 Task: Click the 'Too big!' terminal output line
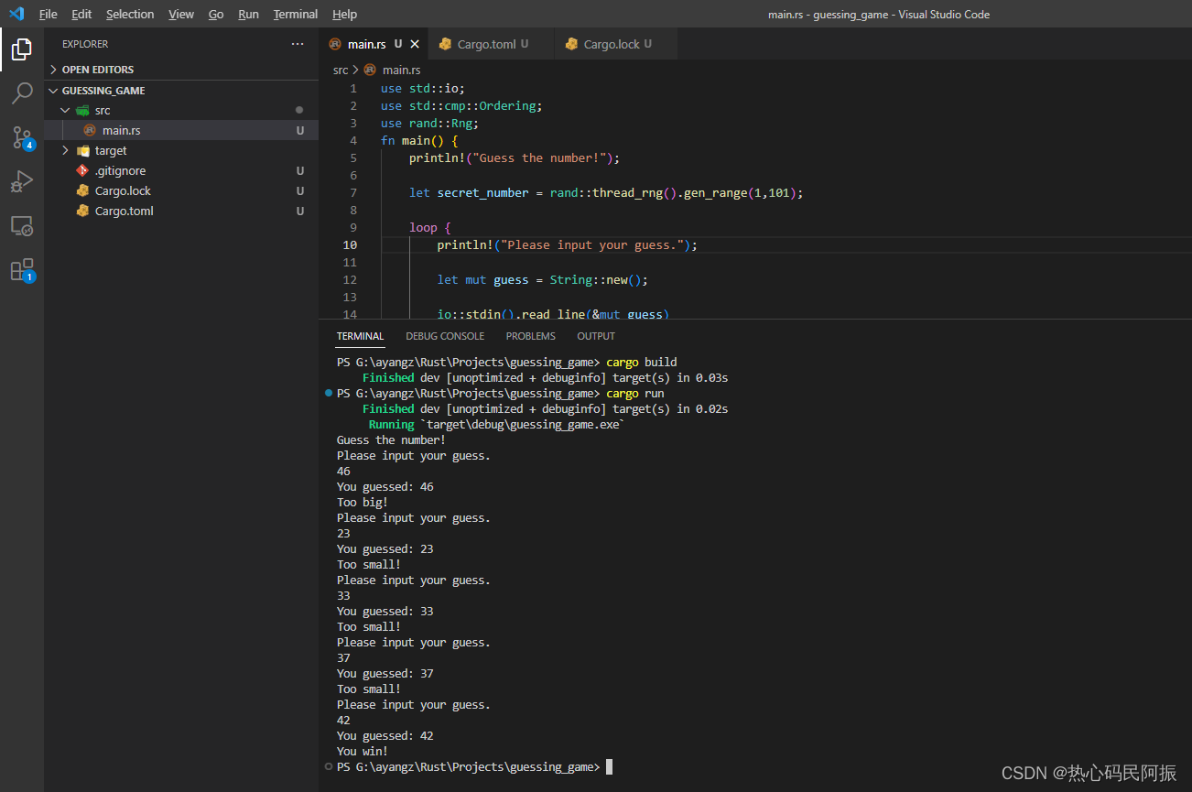click(363, 503)
